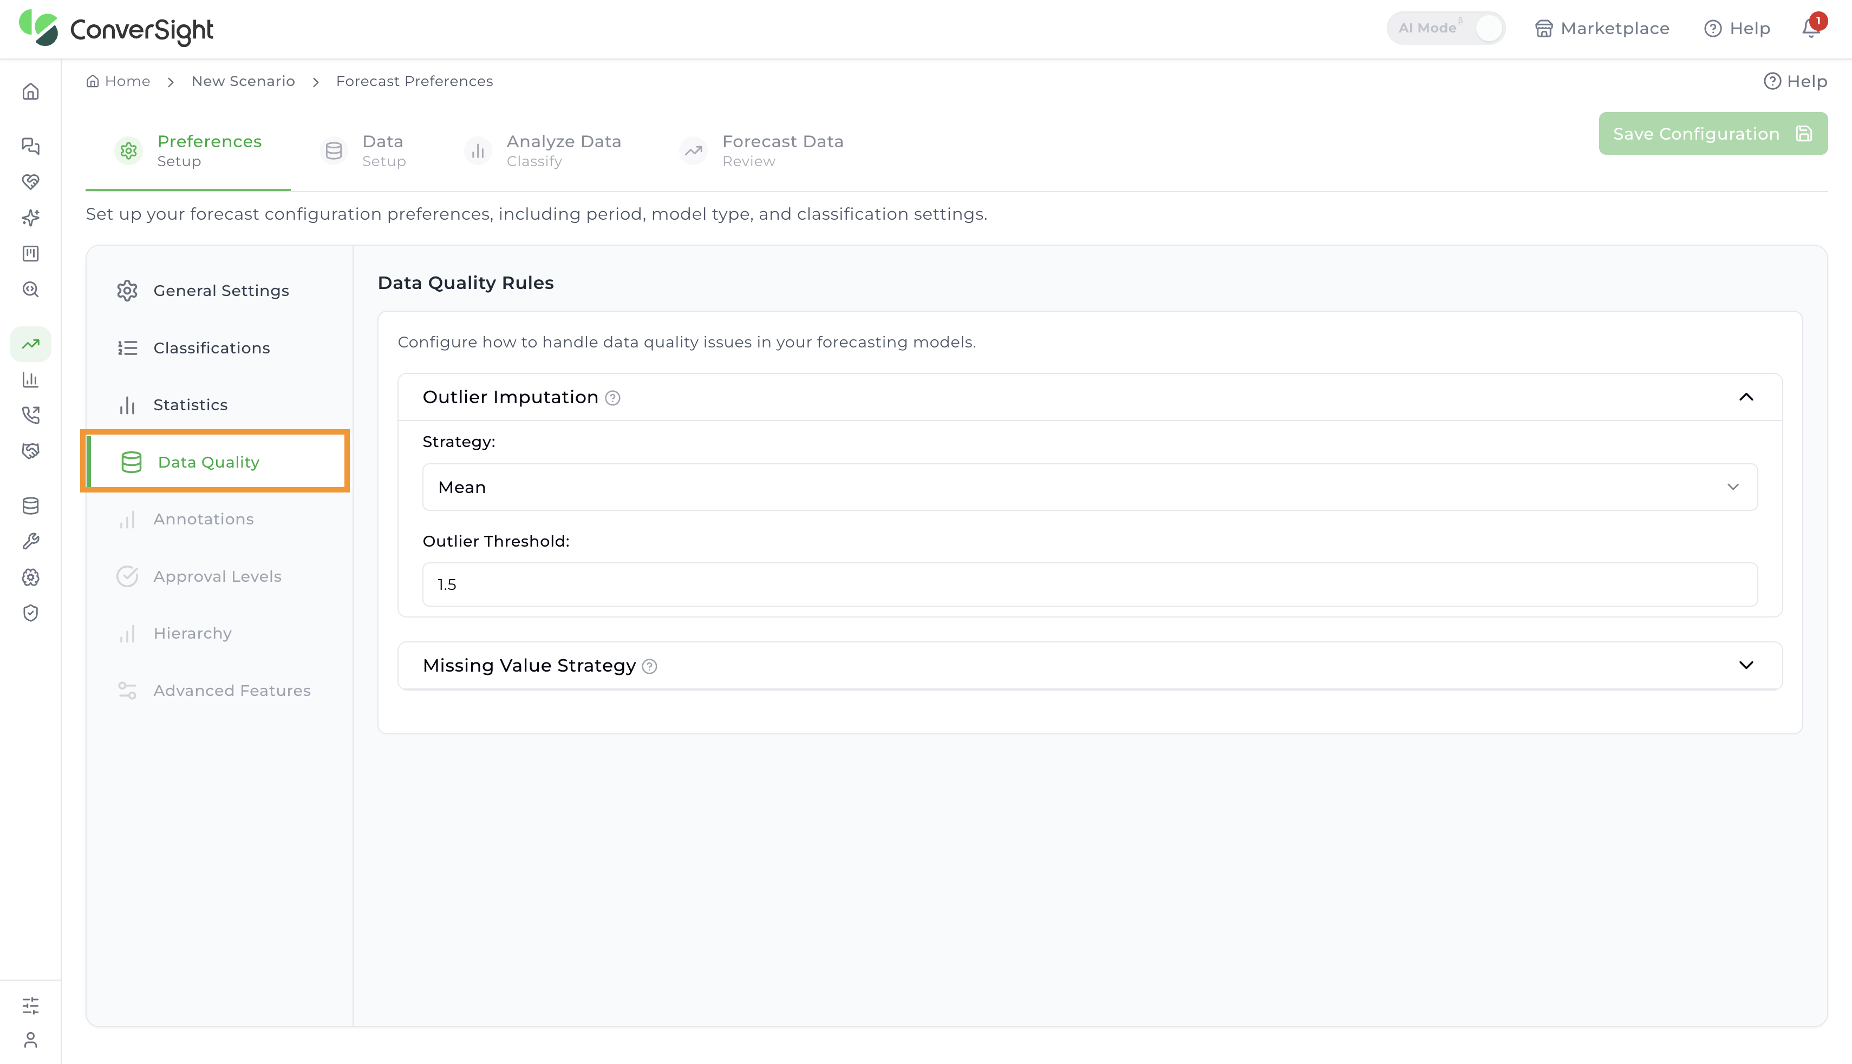Click the Save Configuration button
This screenshot has height=1064, width=1852.
(1712, 134)
